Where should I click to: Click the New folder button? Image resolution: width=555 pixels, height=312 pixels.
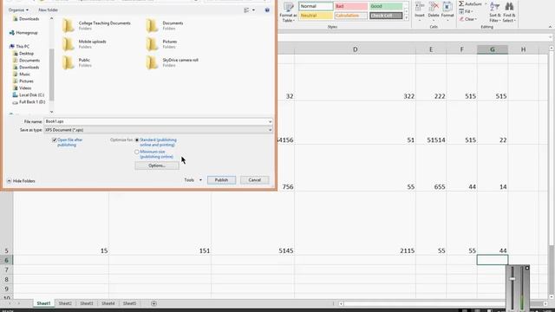pyautogui.click(x=49, y=10)
